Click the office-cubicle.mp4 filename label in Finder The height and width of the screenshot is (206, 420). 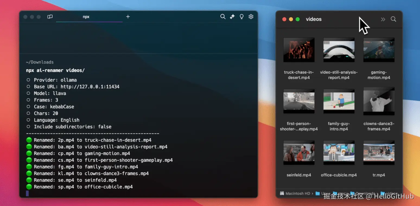click(339, 175)
